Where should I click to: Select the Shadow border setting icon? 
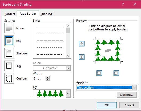pyautogui.click(x=9, y=53)
